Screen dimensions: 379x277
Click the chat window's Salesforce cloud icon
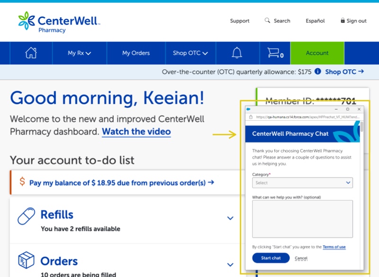click(x=248, y=109)
